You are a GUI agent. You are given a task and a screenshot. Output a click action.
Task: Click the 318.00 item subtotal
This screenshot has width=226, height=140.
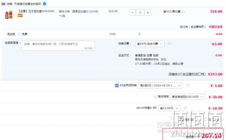coord(216,11)
